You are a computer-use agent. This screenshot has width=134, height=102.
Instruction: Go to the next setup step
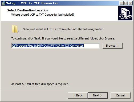tap(98, 95)
